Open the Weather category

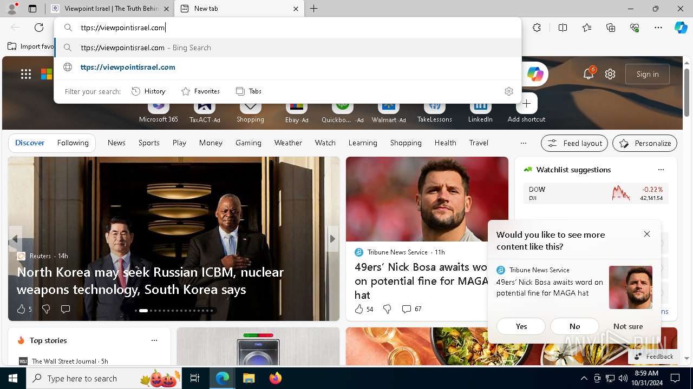[288, 143]
